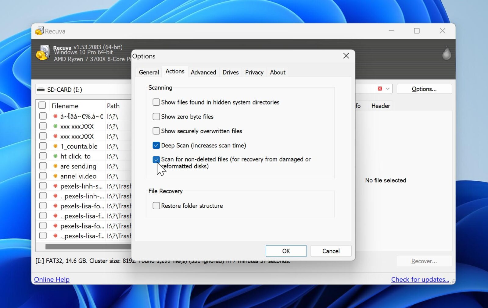Click the Recuva logo in the title bar
The height and width of the screenshot is (308, 488).
(39, 31)
